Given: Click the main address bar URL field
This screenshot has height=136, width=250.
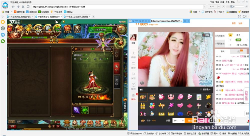Looking at the screenshot, I should pyautogui.click(x=117, y=7).
